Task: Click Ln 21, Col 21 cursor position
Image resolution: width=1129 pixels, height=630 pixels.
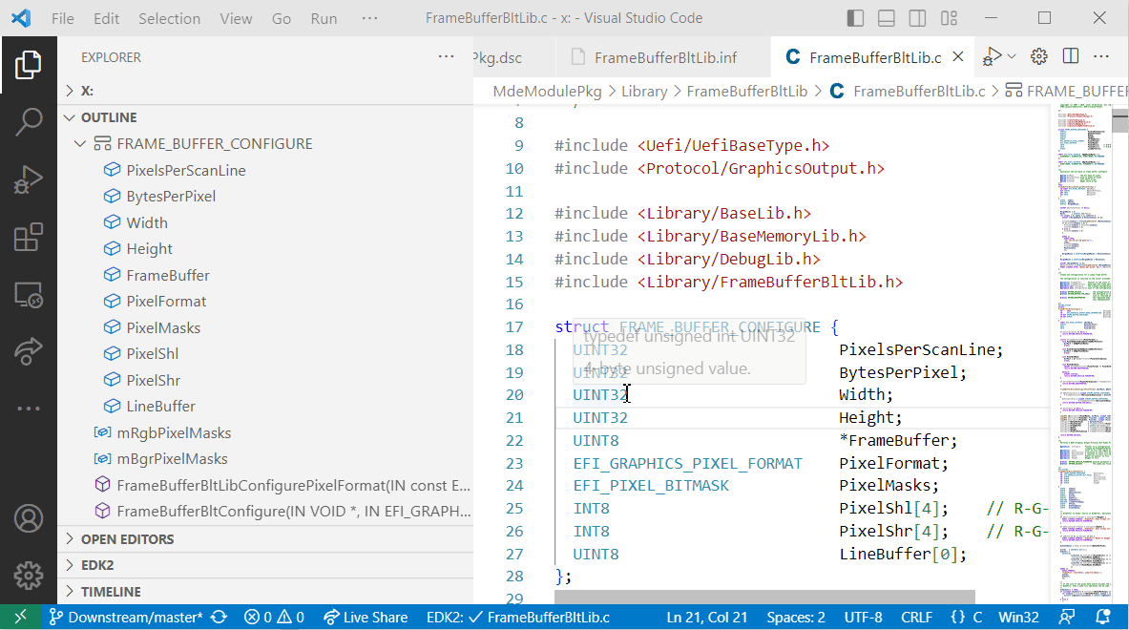Action: pyautogui.click(x=706, y=617)
